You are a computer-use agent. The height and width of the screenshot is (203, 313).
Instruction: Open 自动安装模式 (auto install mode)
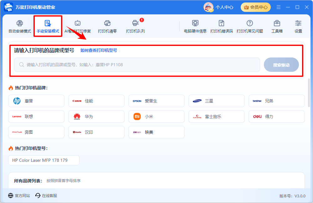[x=20, y=26]
